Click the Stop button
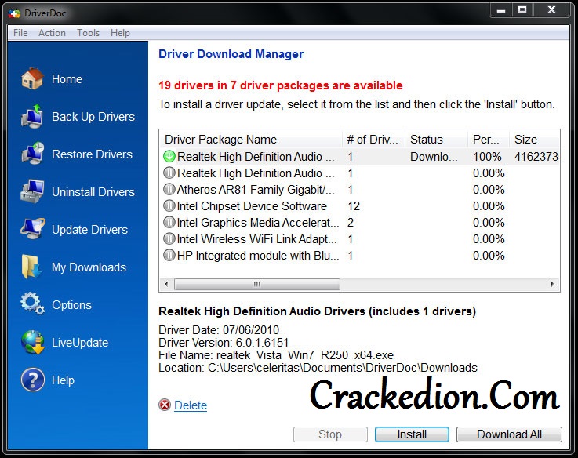The height and width of the screenshot is (458, 578). 330,434
